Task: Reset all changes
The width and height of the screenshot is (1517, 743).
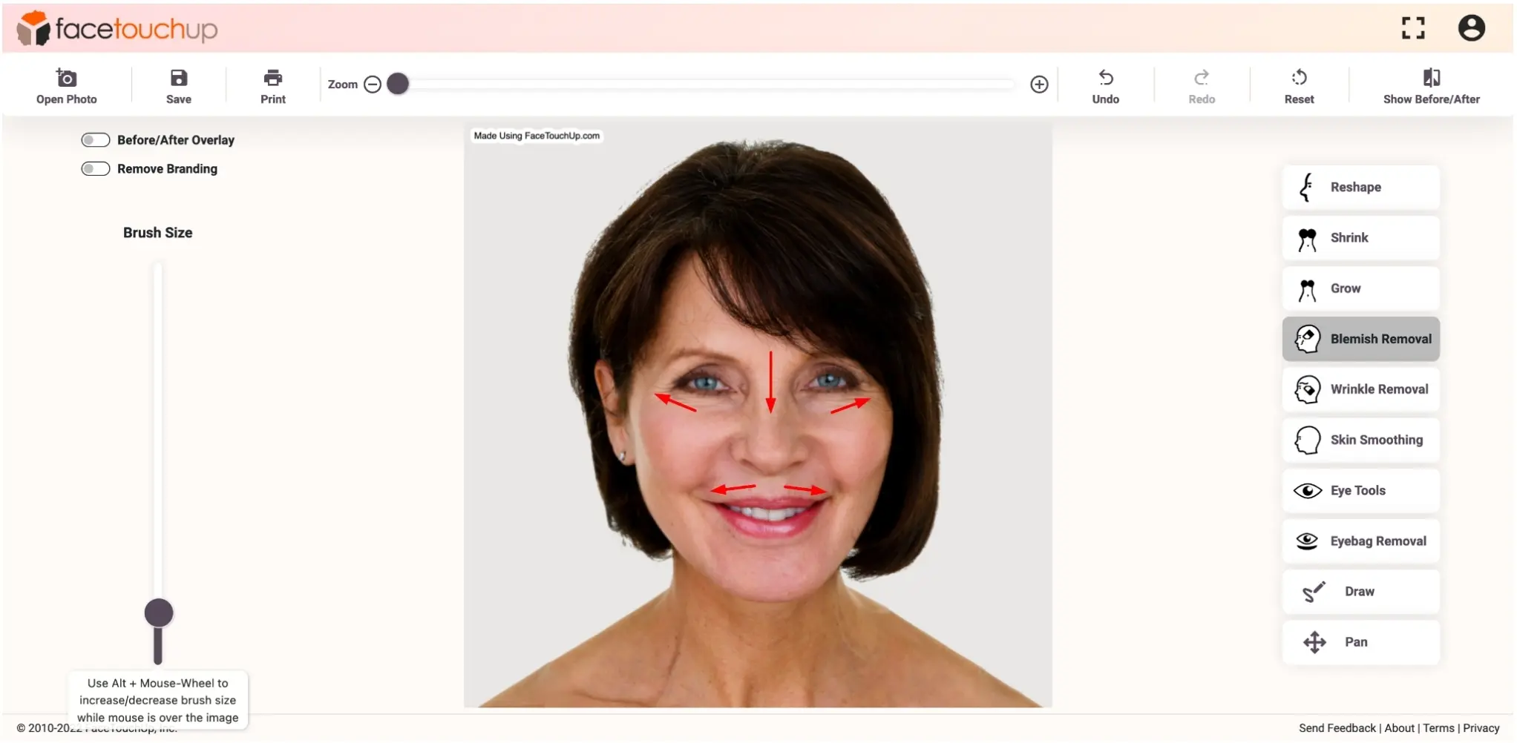Action: tap(1299, 84)
